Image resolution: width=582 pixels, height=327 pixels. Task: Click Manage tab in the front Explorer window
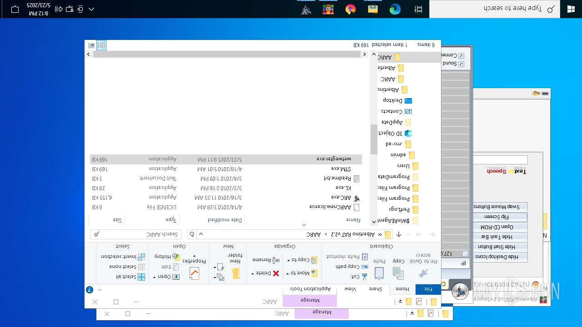coord(310,300)
